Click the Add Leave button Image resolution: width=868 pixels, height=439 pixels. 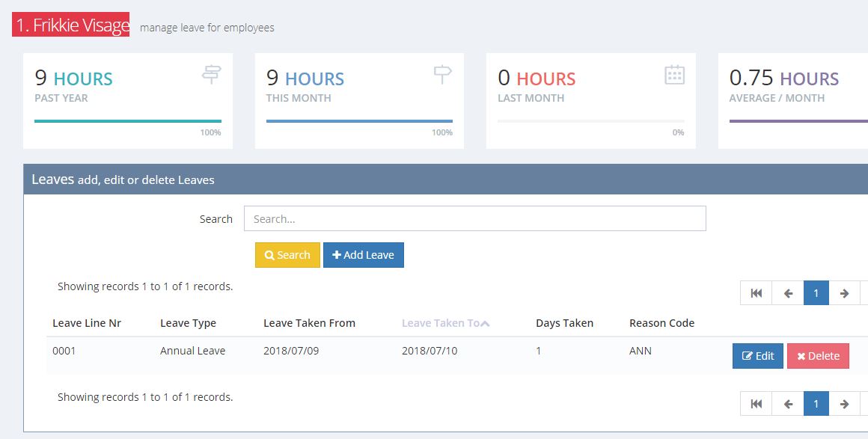[363, 255]
